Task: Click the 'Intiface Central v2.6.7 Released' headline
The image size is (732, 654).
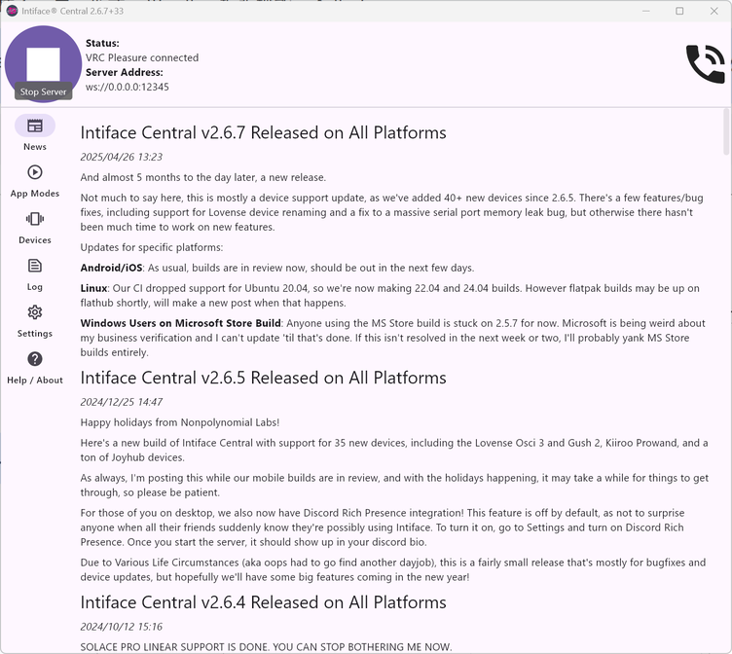Action: click(x=263, y=132)
